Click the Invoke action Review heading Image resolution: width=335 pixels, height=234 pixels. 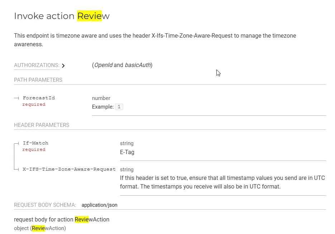pyautogui.click(x=62, y=16)
